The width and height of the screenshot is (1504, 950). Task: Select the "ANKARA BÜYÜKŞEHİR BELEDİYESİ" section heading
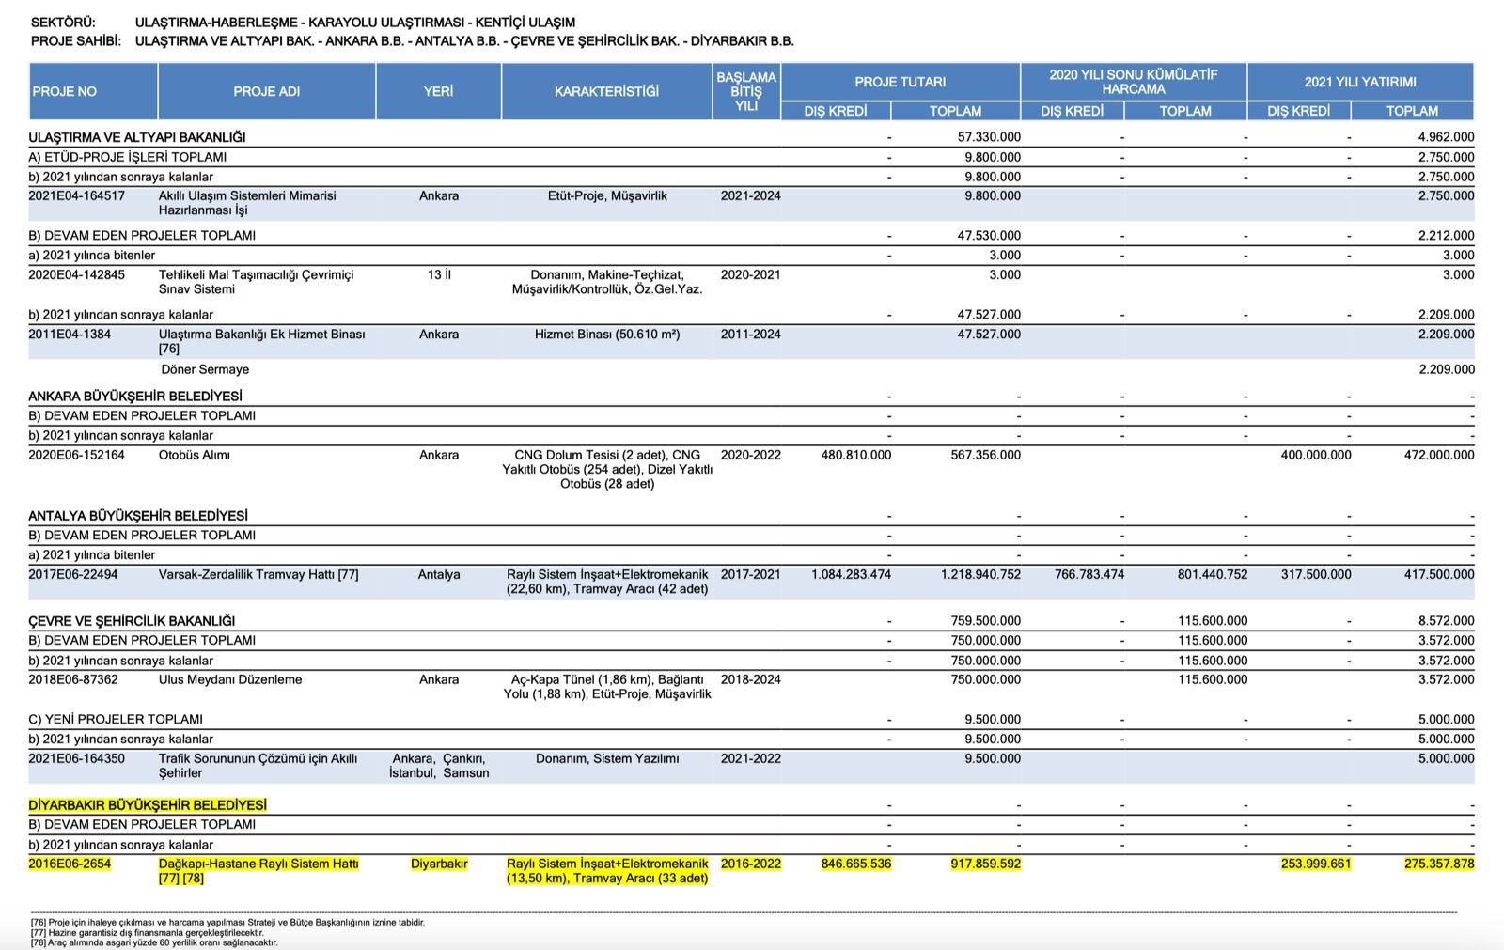point(135,397)
